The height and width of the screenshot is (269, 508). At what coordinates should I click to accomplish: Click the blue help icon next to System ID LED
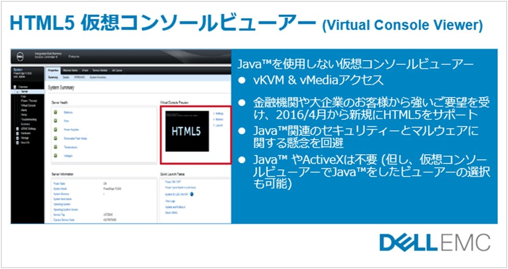192,194
